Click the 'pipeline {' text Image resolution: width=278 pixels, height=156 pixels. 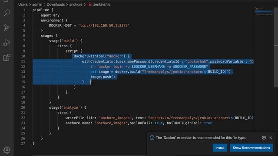click(x=43, y=10)
